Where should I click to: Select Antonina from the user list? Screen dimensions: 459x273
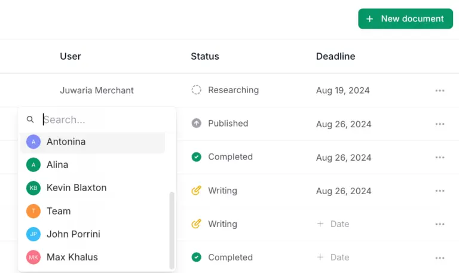[66, 142]
